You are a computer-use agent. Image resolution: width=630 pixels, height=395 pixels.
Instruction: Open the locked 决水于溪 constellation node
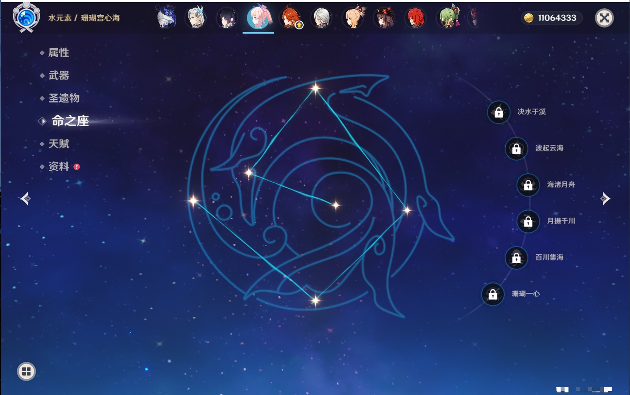coord(499,112)
